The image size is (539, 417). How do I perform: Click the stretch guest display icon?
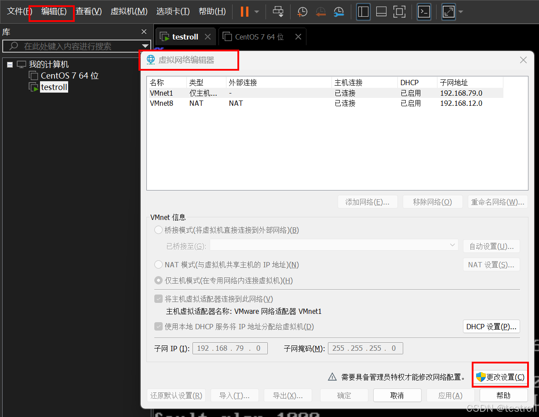(x=448, y=12)
